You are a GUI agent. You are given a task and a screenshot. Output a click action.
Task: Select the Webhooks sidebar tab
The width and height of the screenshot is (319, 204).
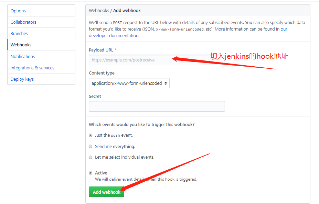(21, 45)
